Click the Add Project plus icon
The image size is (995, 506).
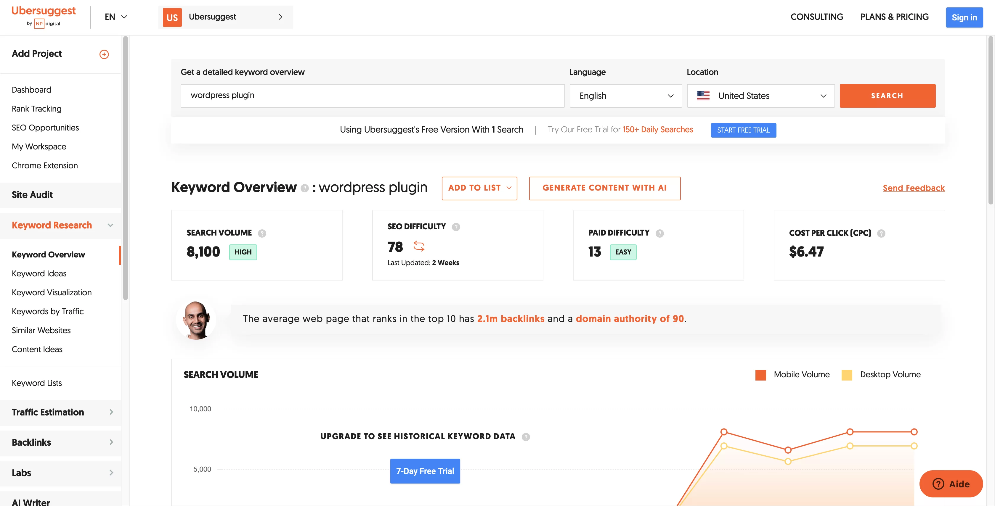[x=104, y=54]
